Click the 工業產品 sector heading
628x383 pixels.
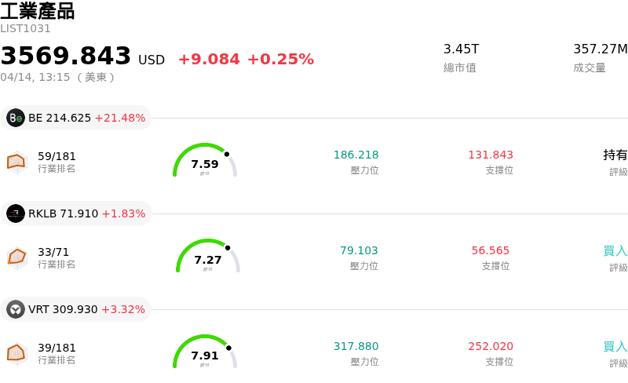pyautogui.click(x=38, y=11)
